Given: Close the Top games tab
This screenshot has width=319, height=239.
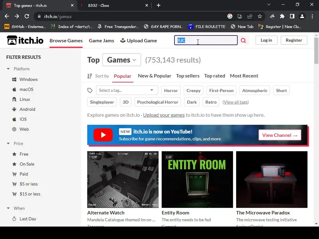Looking at the screenshot, I should 72,6.
